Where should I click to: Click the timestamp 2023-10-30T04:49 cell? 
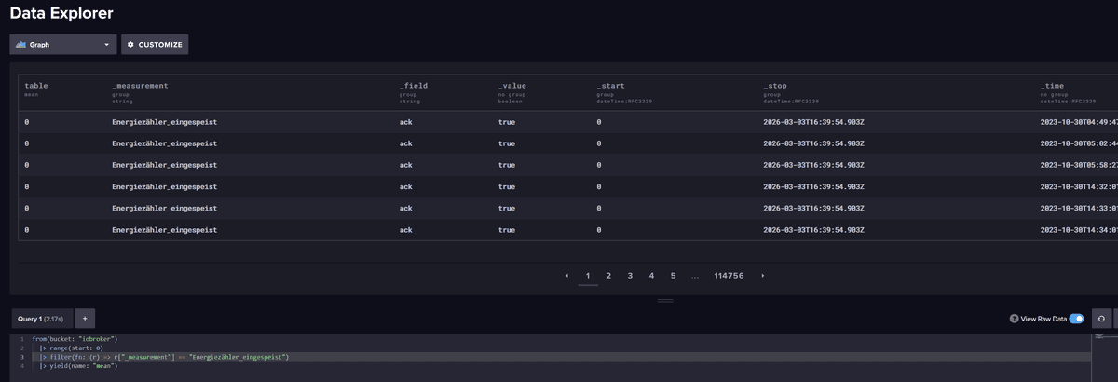tap(1079, 122)
